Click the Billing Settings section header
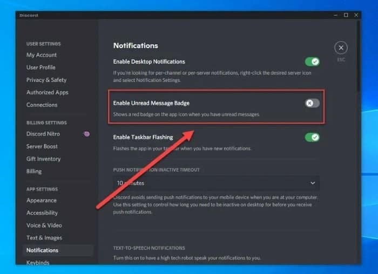378x274 pixels. 46,123
